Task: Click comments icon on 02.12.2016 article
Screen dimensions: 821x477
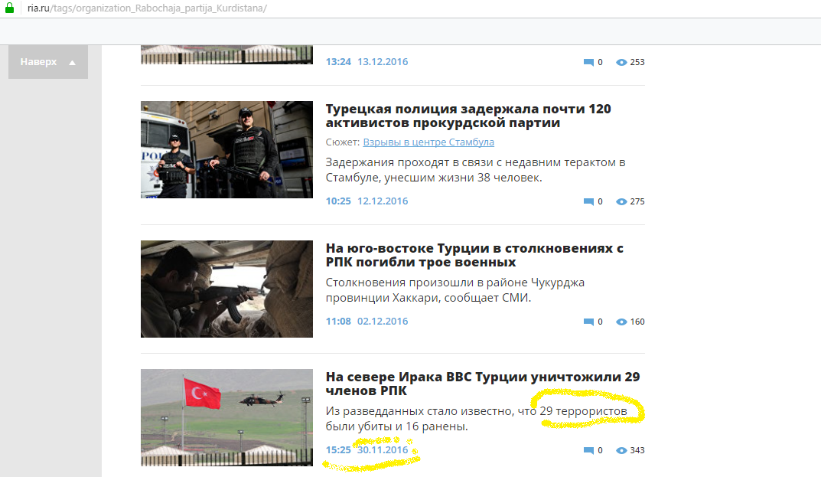Action: (x=588, y=322)
